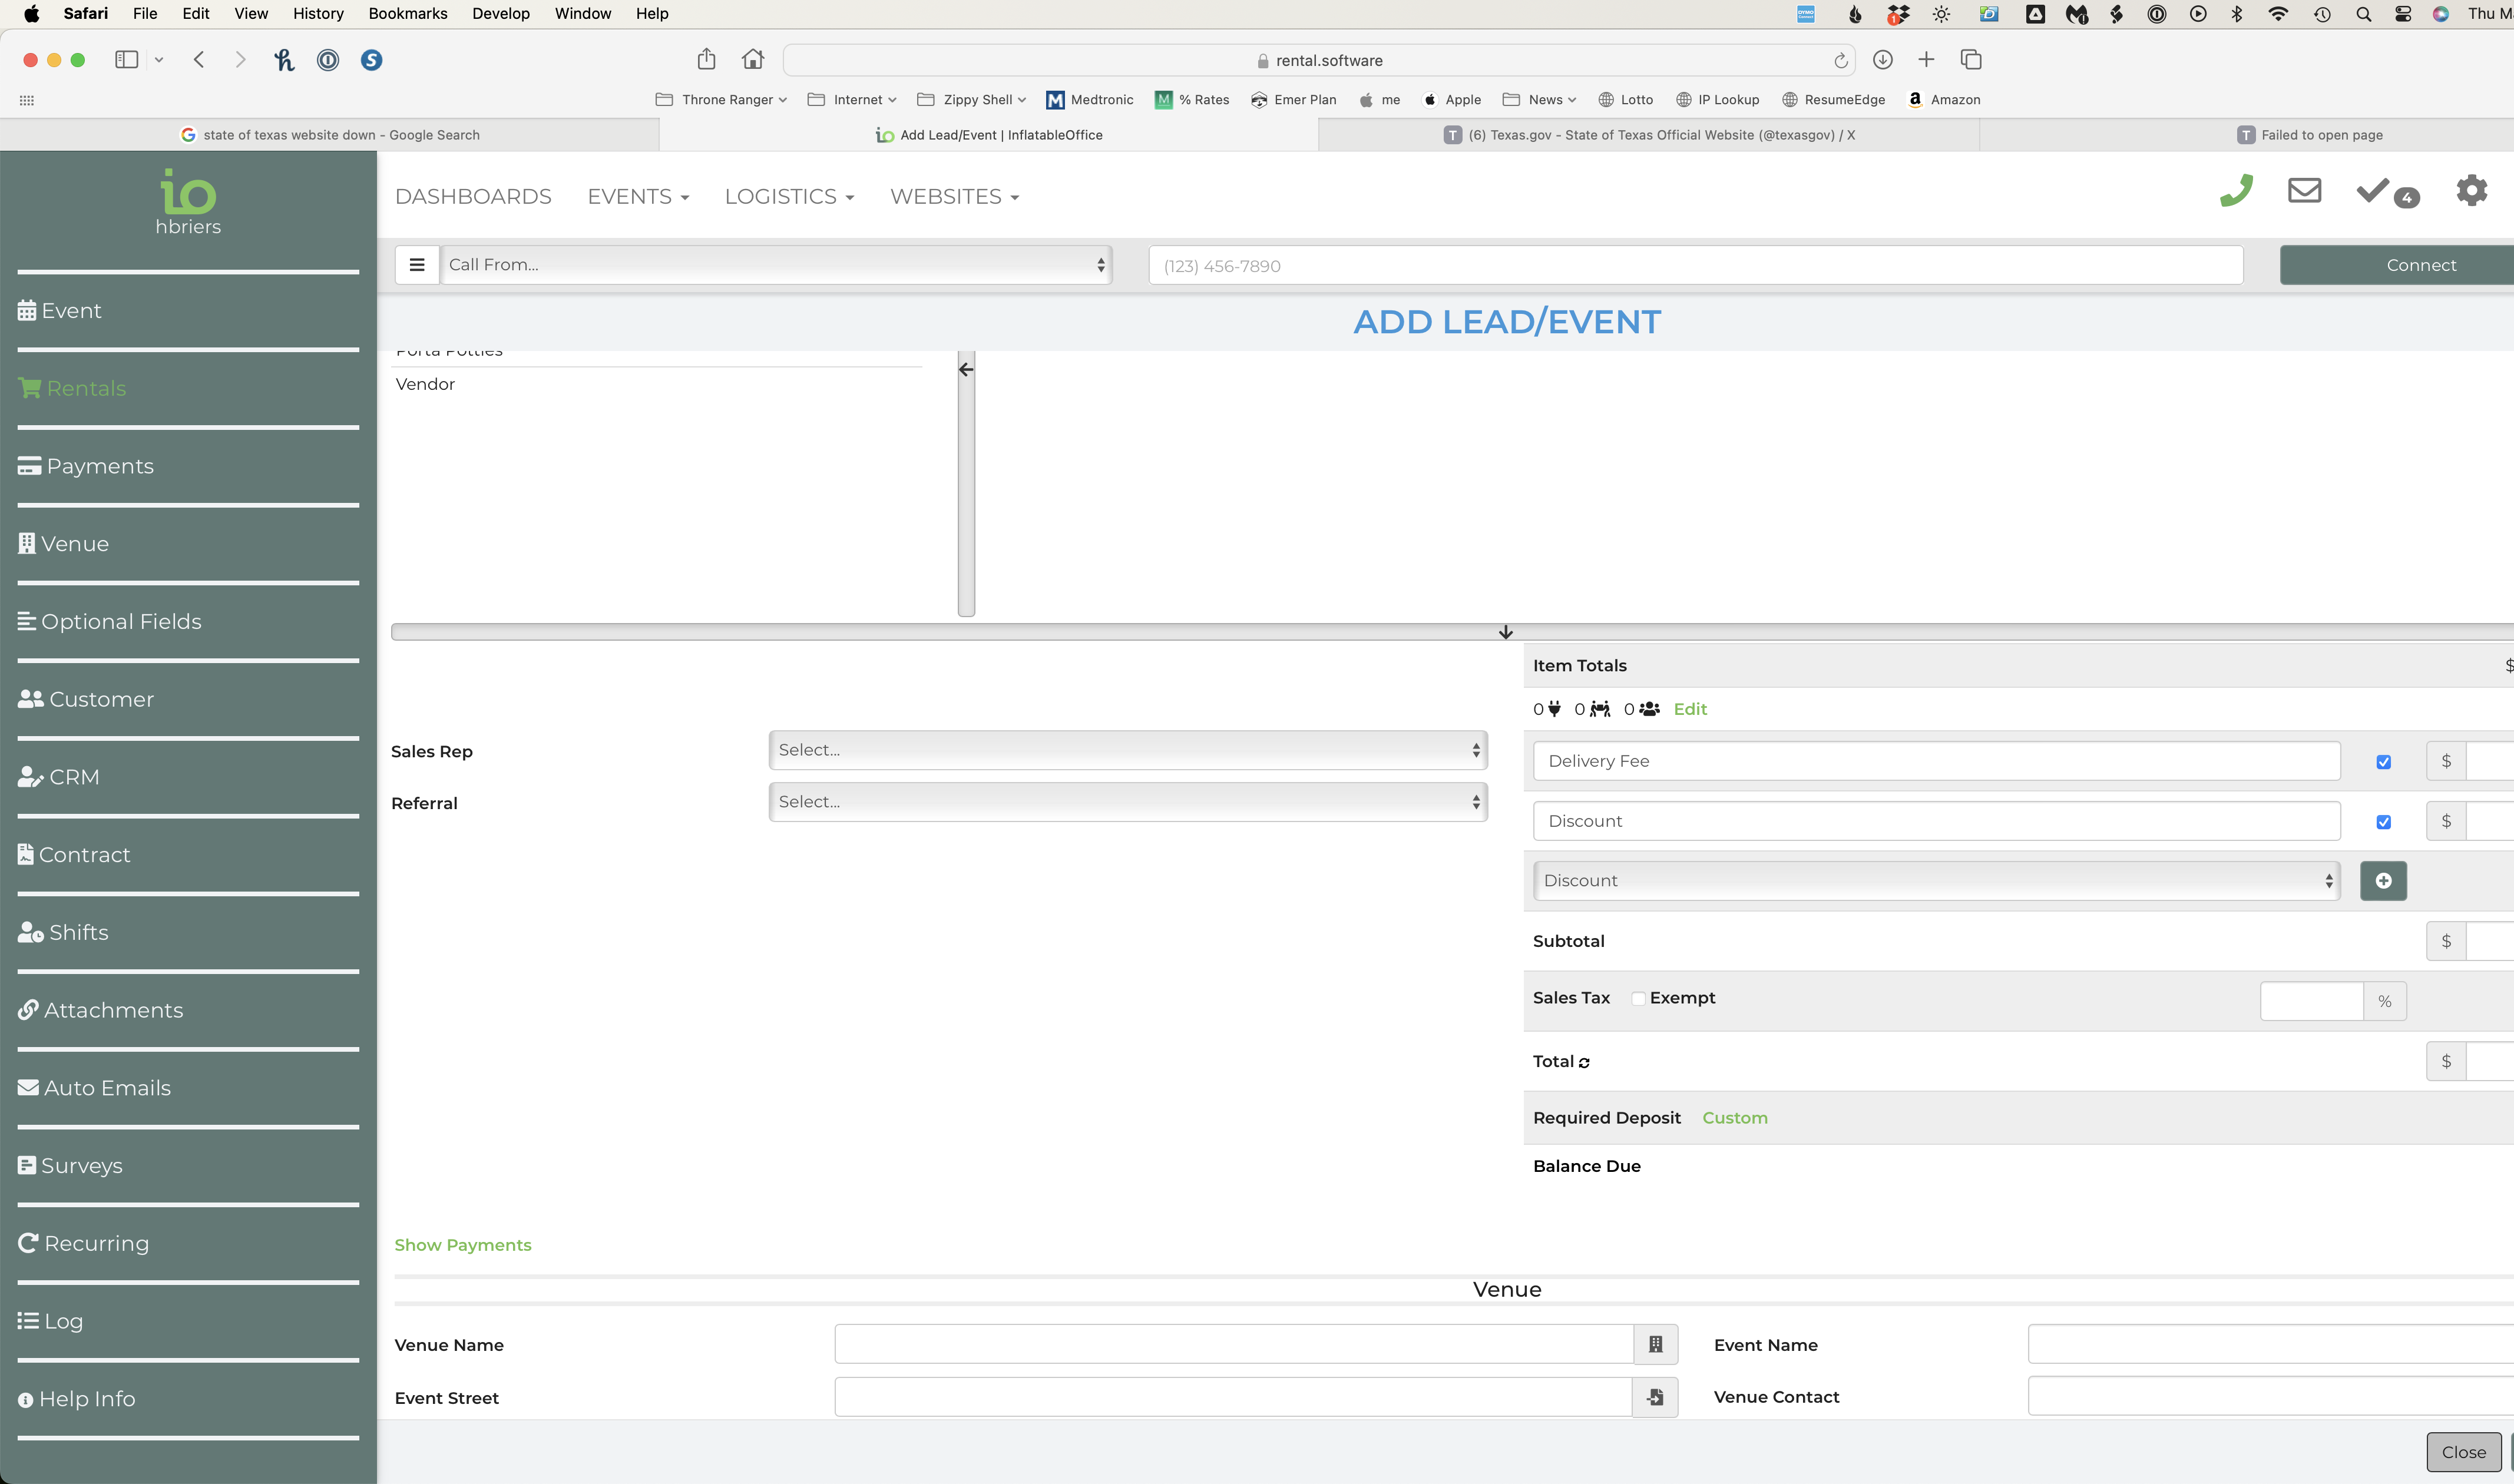Open the Throne Ranger bookmarks folder
The height and width of the screenshot is (1484, 2514).
coord(721,100)
